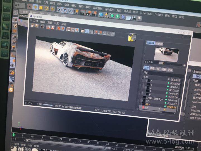This screenshot has width=201, height=151.
Task: Enable the magnet Snap icon in left sidebar
Action: click(13, 72)
